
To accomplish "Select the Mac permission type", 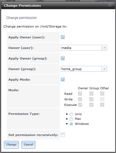I will click(x=71, y=119).
